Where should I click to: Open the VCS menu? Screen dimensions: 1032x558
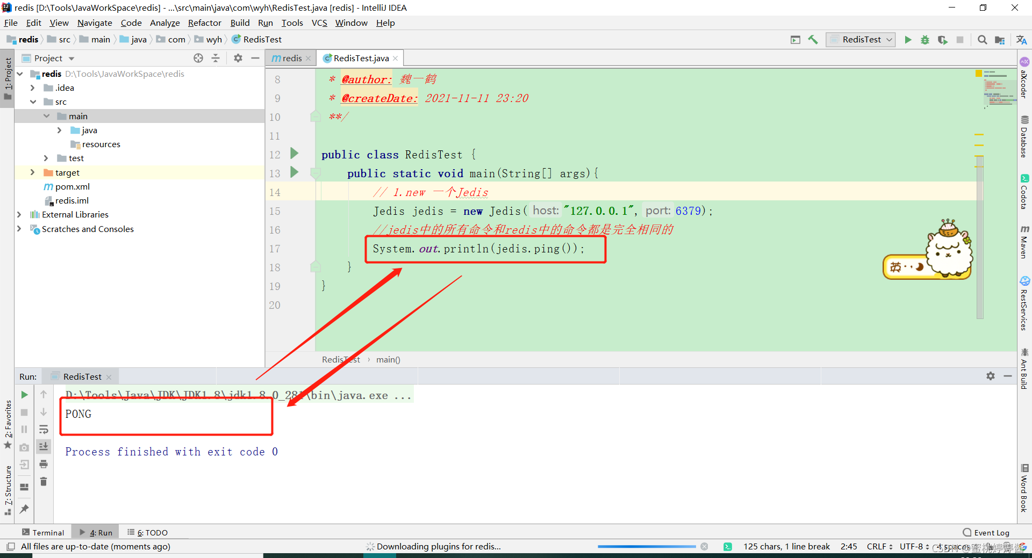[x=319, y=23]
